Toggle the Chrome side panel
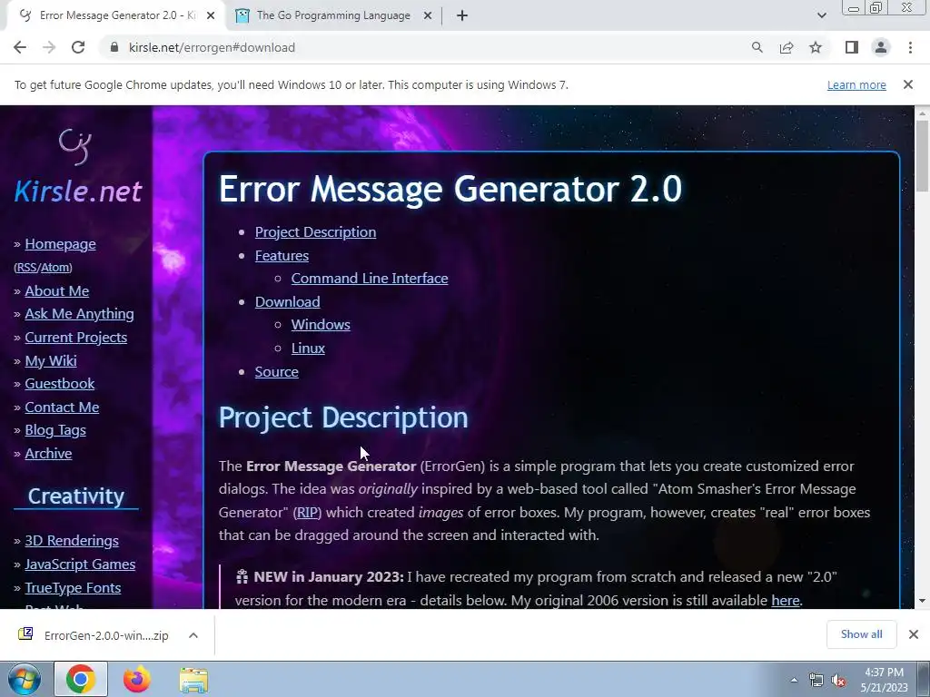The width and height of the screenshot is (930, 697). (852, 47)
